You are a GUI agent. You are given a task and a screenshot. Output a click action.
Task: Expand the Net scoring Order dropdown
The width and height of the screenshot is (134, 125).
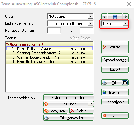coord(90,16)
